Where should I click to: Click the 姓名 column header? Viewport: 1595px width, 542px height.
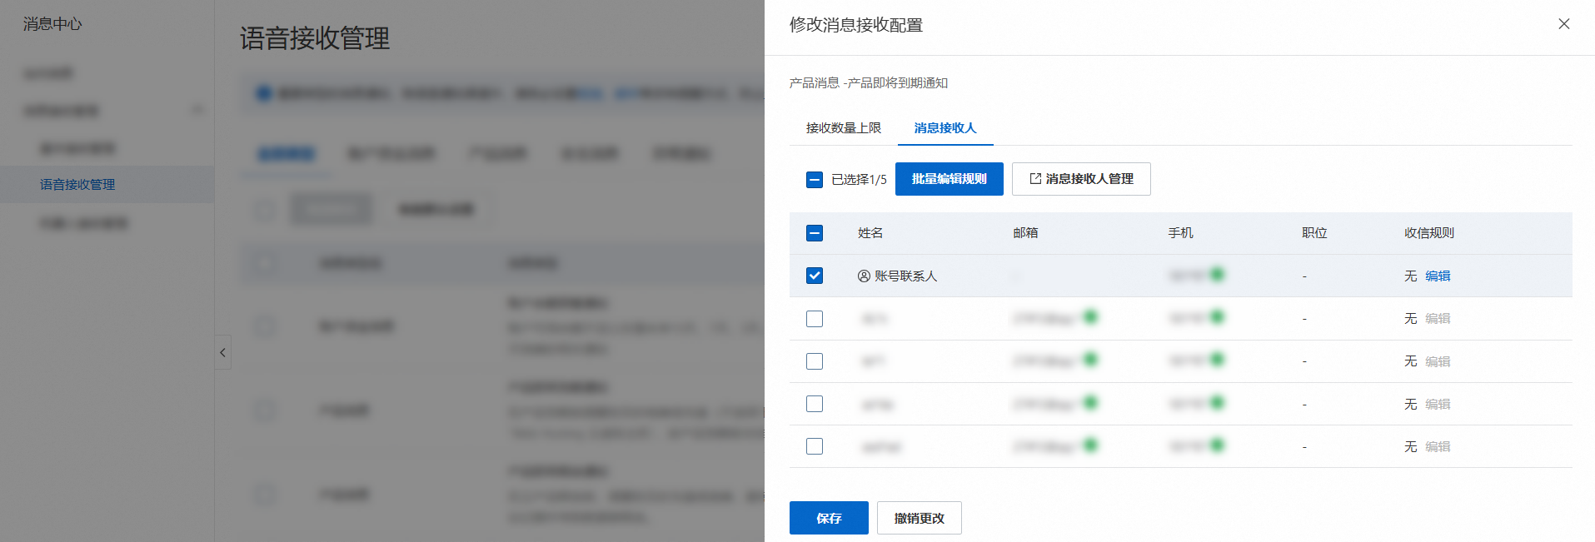(x=870, y=233)
